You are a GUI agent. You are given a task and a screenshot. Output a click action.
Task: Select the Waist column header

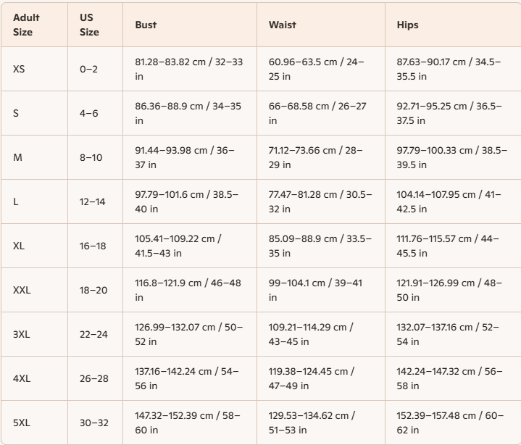pos(282,25)
